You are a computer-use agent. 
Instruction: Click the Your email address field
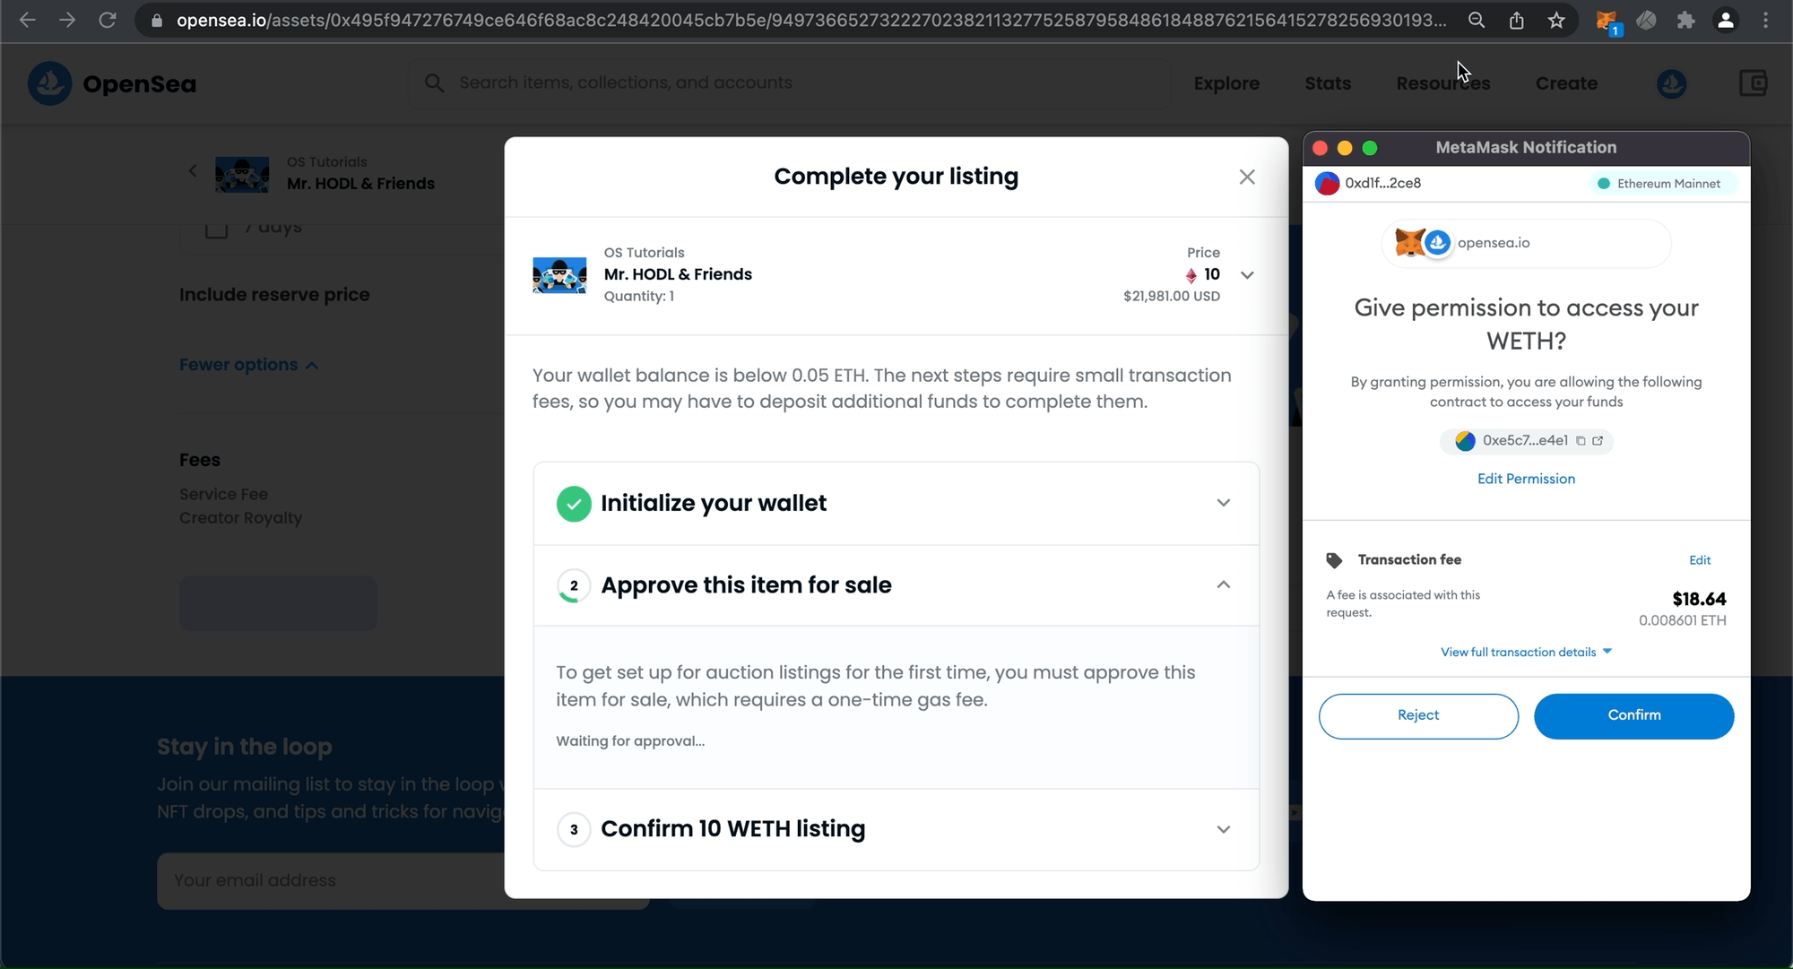403,881
